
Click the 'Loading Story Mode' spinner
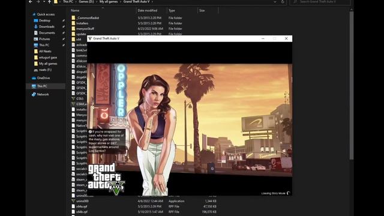pos(289,193)
